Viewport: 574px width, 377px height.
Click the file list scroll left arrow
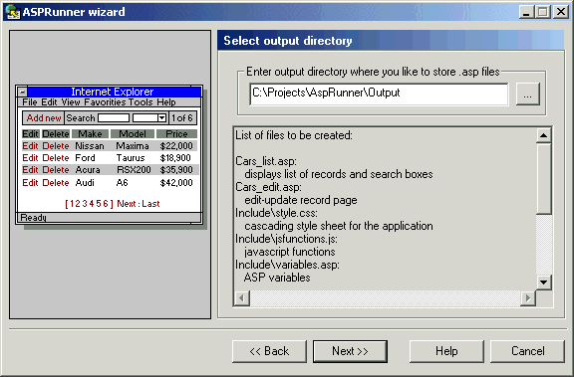[241, 298]
